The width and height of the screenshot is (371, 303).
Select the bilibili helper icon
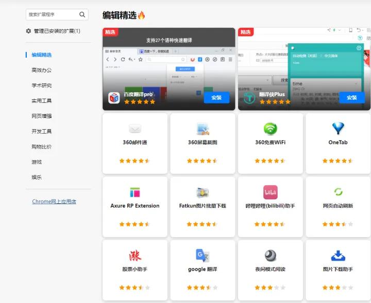click(270, 192)
